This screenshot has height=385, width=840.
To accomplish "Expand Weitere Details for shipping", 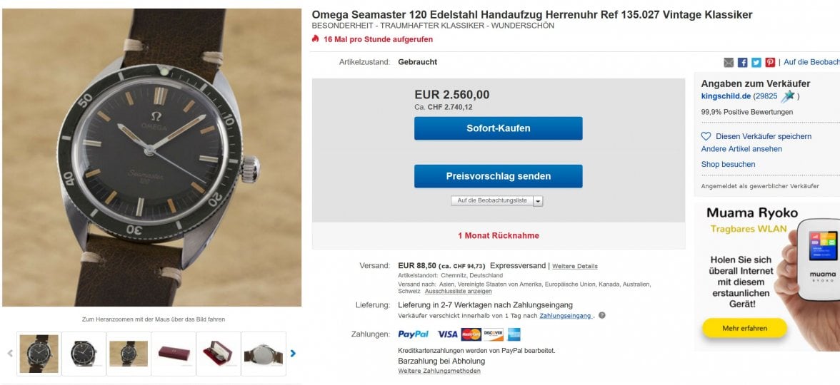I will click(574, 267).
